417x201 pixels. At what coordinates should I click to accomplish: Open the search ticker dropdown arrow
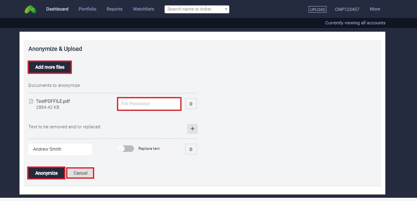click(x=226, y=9)
